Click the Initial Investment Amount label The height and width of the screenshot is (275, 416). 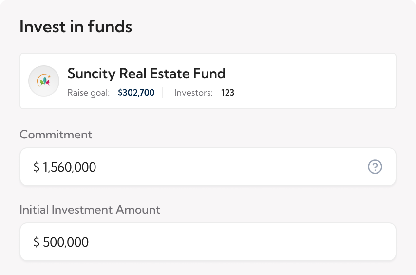click(90, 210)
